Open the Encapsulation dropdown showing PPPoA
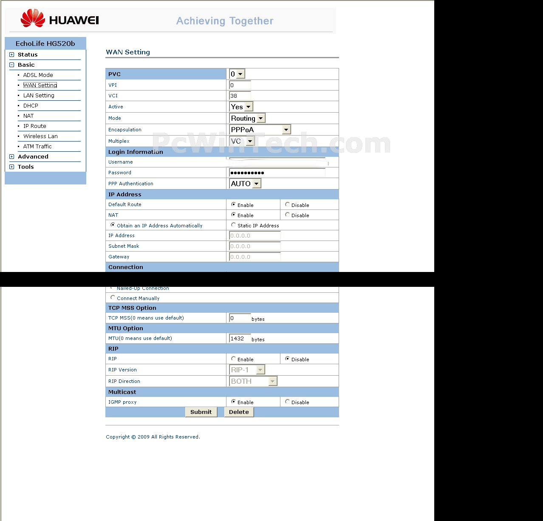The height and width of the screenshot is (521, 543). pos(260,130)
